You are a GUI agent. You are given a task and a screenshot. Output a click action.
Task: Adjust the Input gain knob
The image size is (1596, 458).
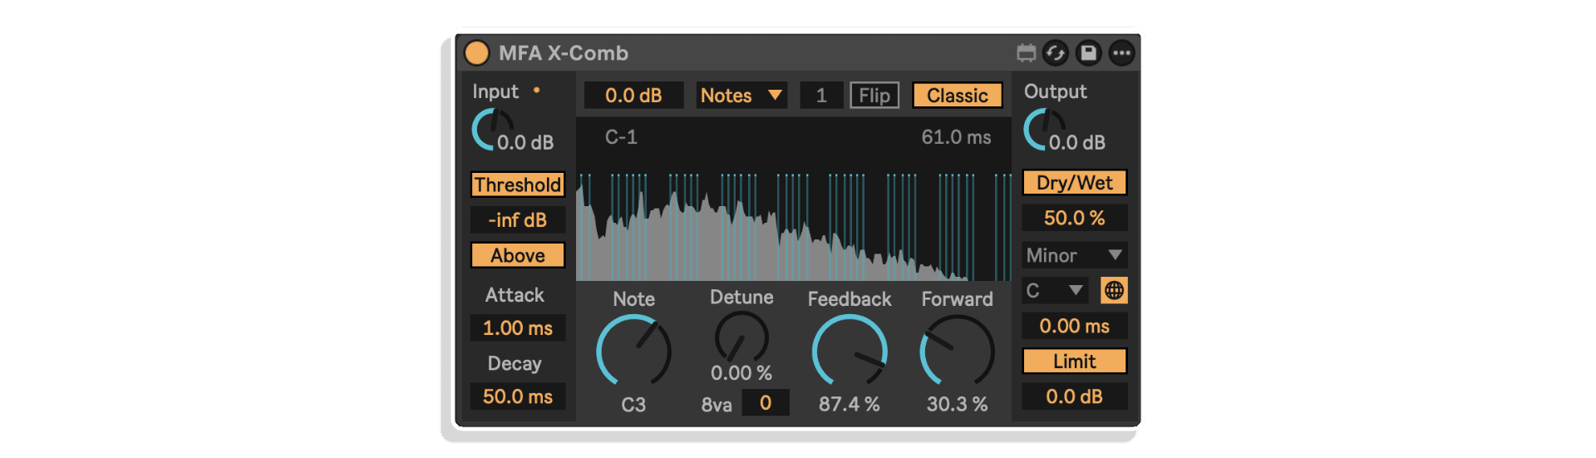pos(492,130)
